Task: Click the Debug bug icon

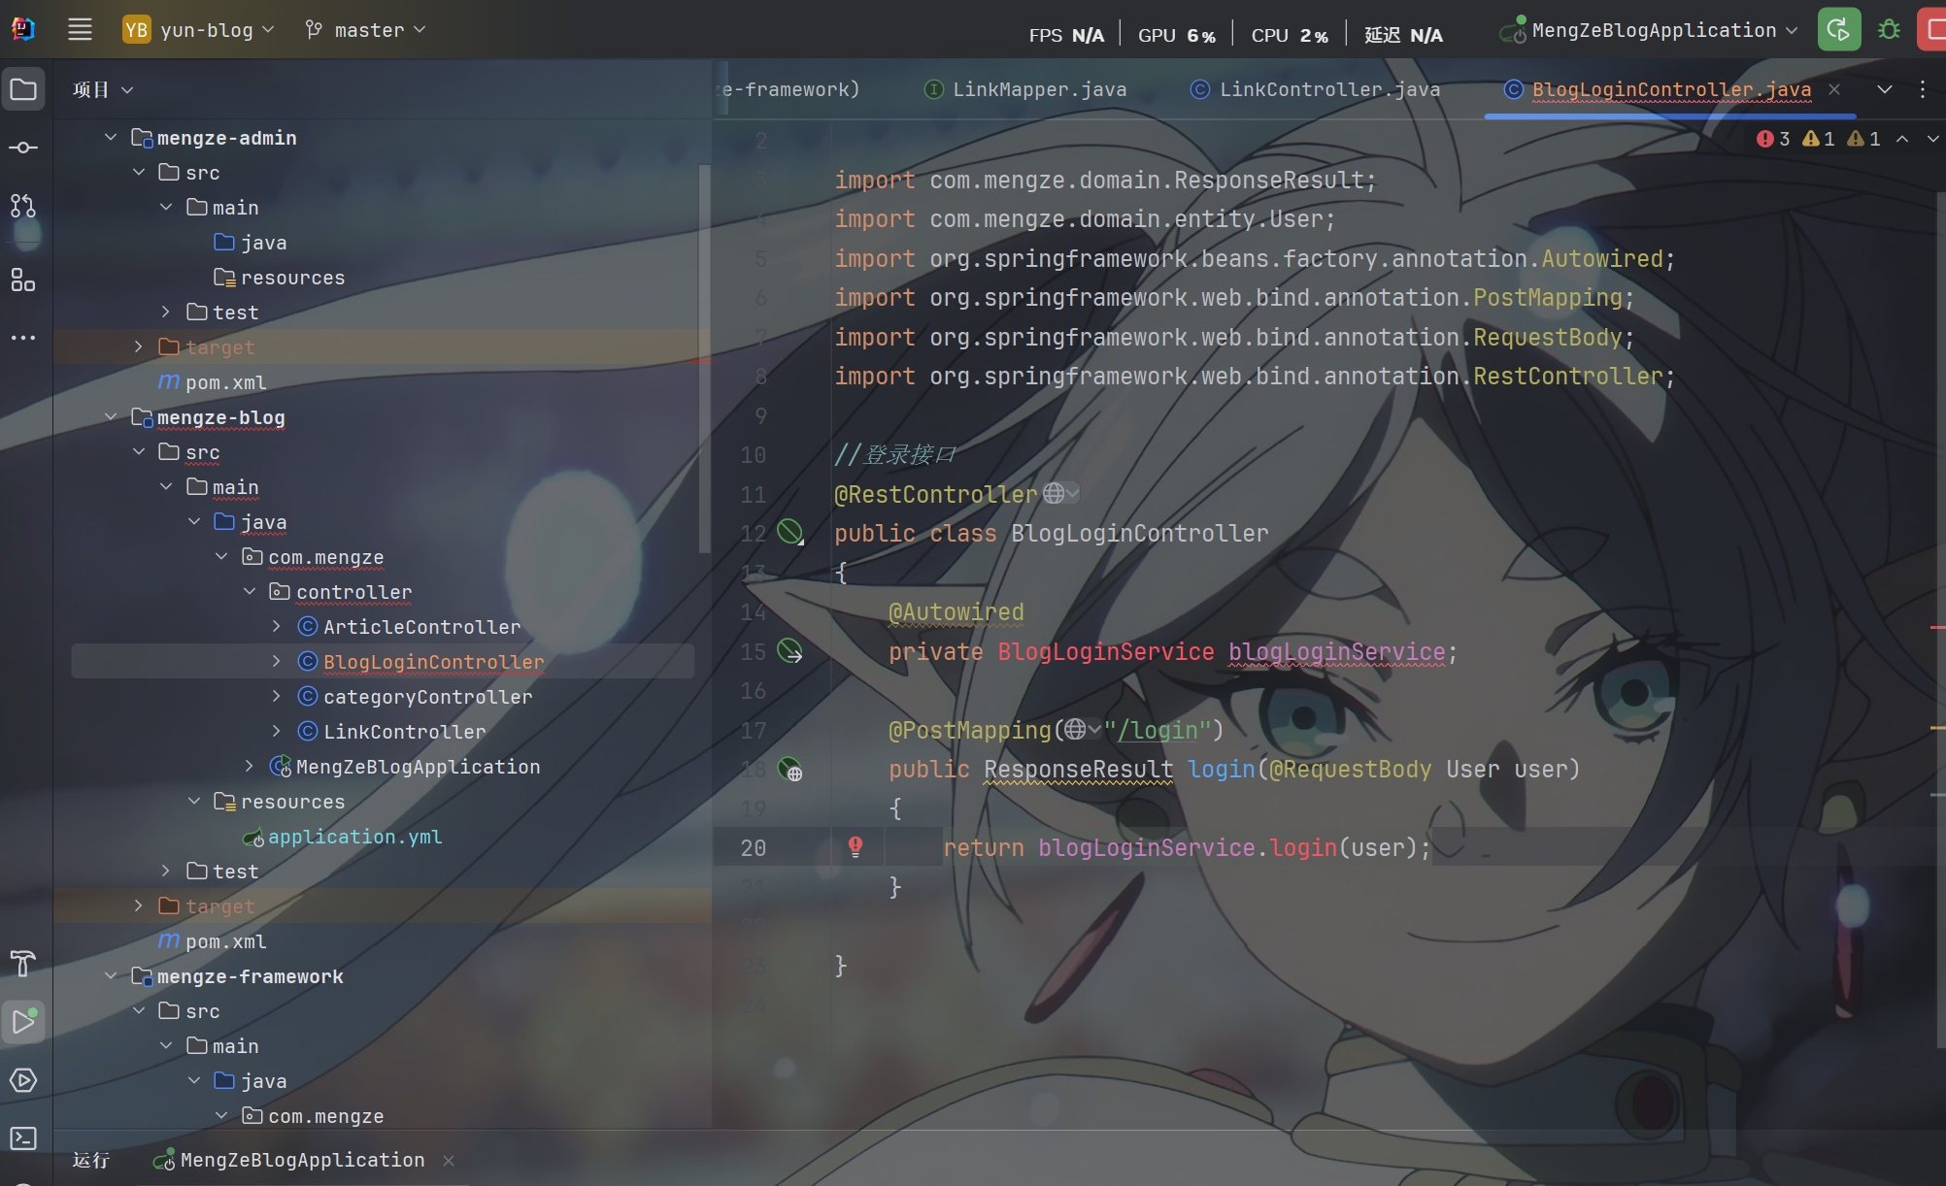Action: click(x=1889, y=30)
